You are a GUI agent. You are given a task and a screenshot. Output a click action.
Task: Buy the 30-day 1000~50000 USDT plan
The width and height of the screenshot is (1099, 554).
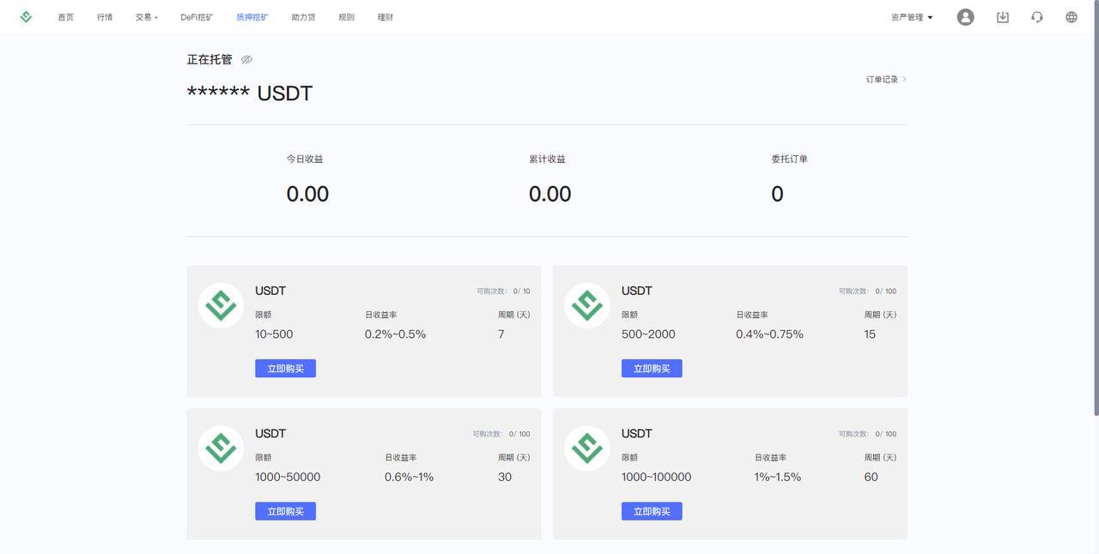[285, 511]
